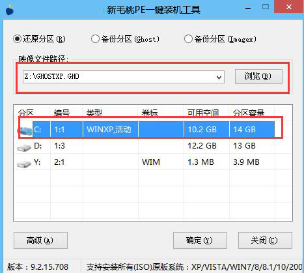Minimize the window with the dash icon
This screenshot has height=273, width=304.
[x=248, y=8]
